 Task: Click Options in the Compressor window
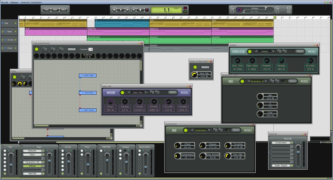click(x=235, y=130)
